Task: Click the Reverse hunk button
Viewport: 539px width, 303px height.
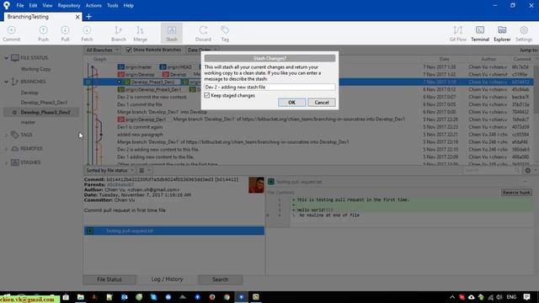Action: [516, 193]
